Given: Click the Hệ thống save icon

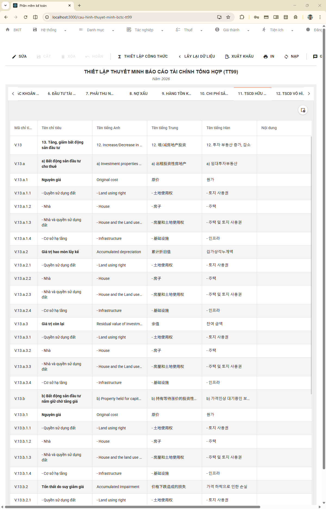Looking at the screenshot, I should coord(35,30).
